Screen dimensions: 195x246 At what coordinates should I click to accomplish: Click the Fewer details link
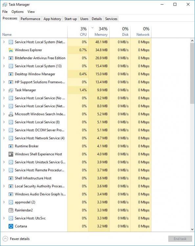pos(20,239)
